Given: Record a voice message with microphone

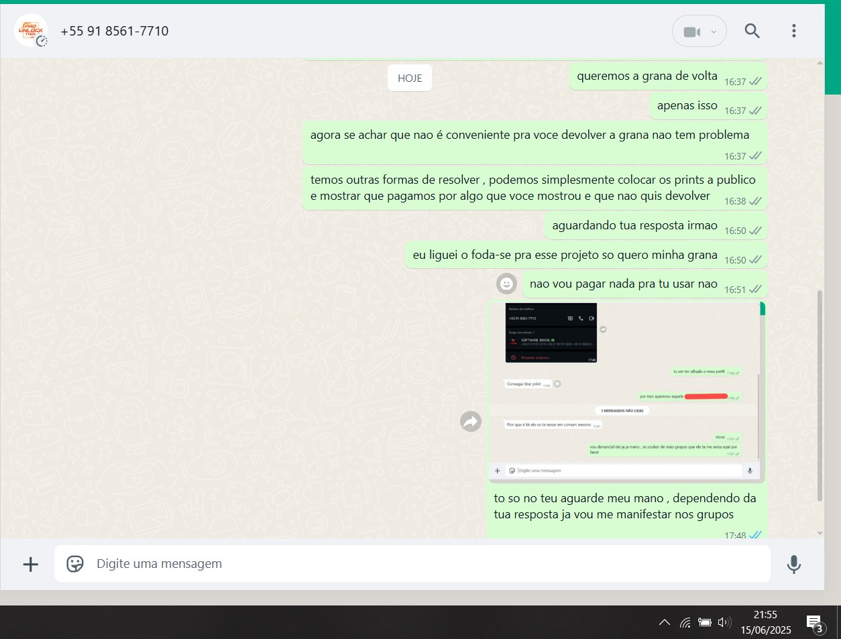Looking at the screenshot, I should [793, 564].
